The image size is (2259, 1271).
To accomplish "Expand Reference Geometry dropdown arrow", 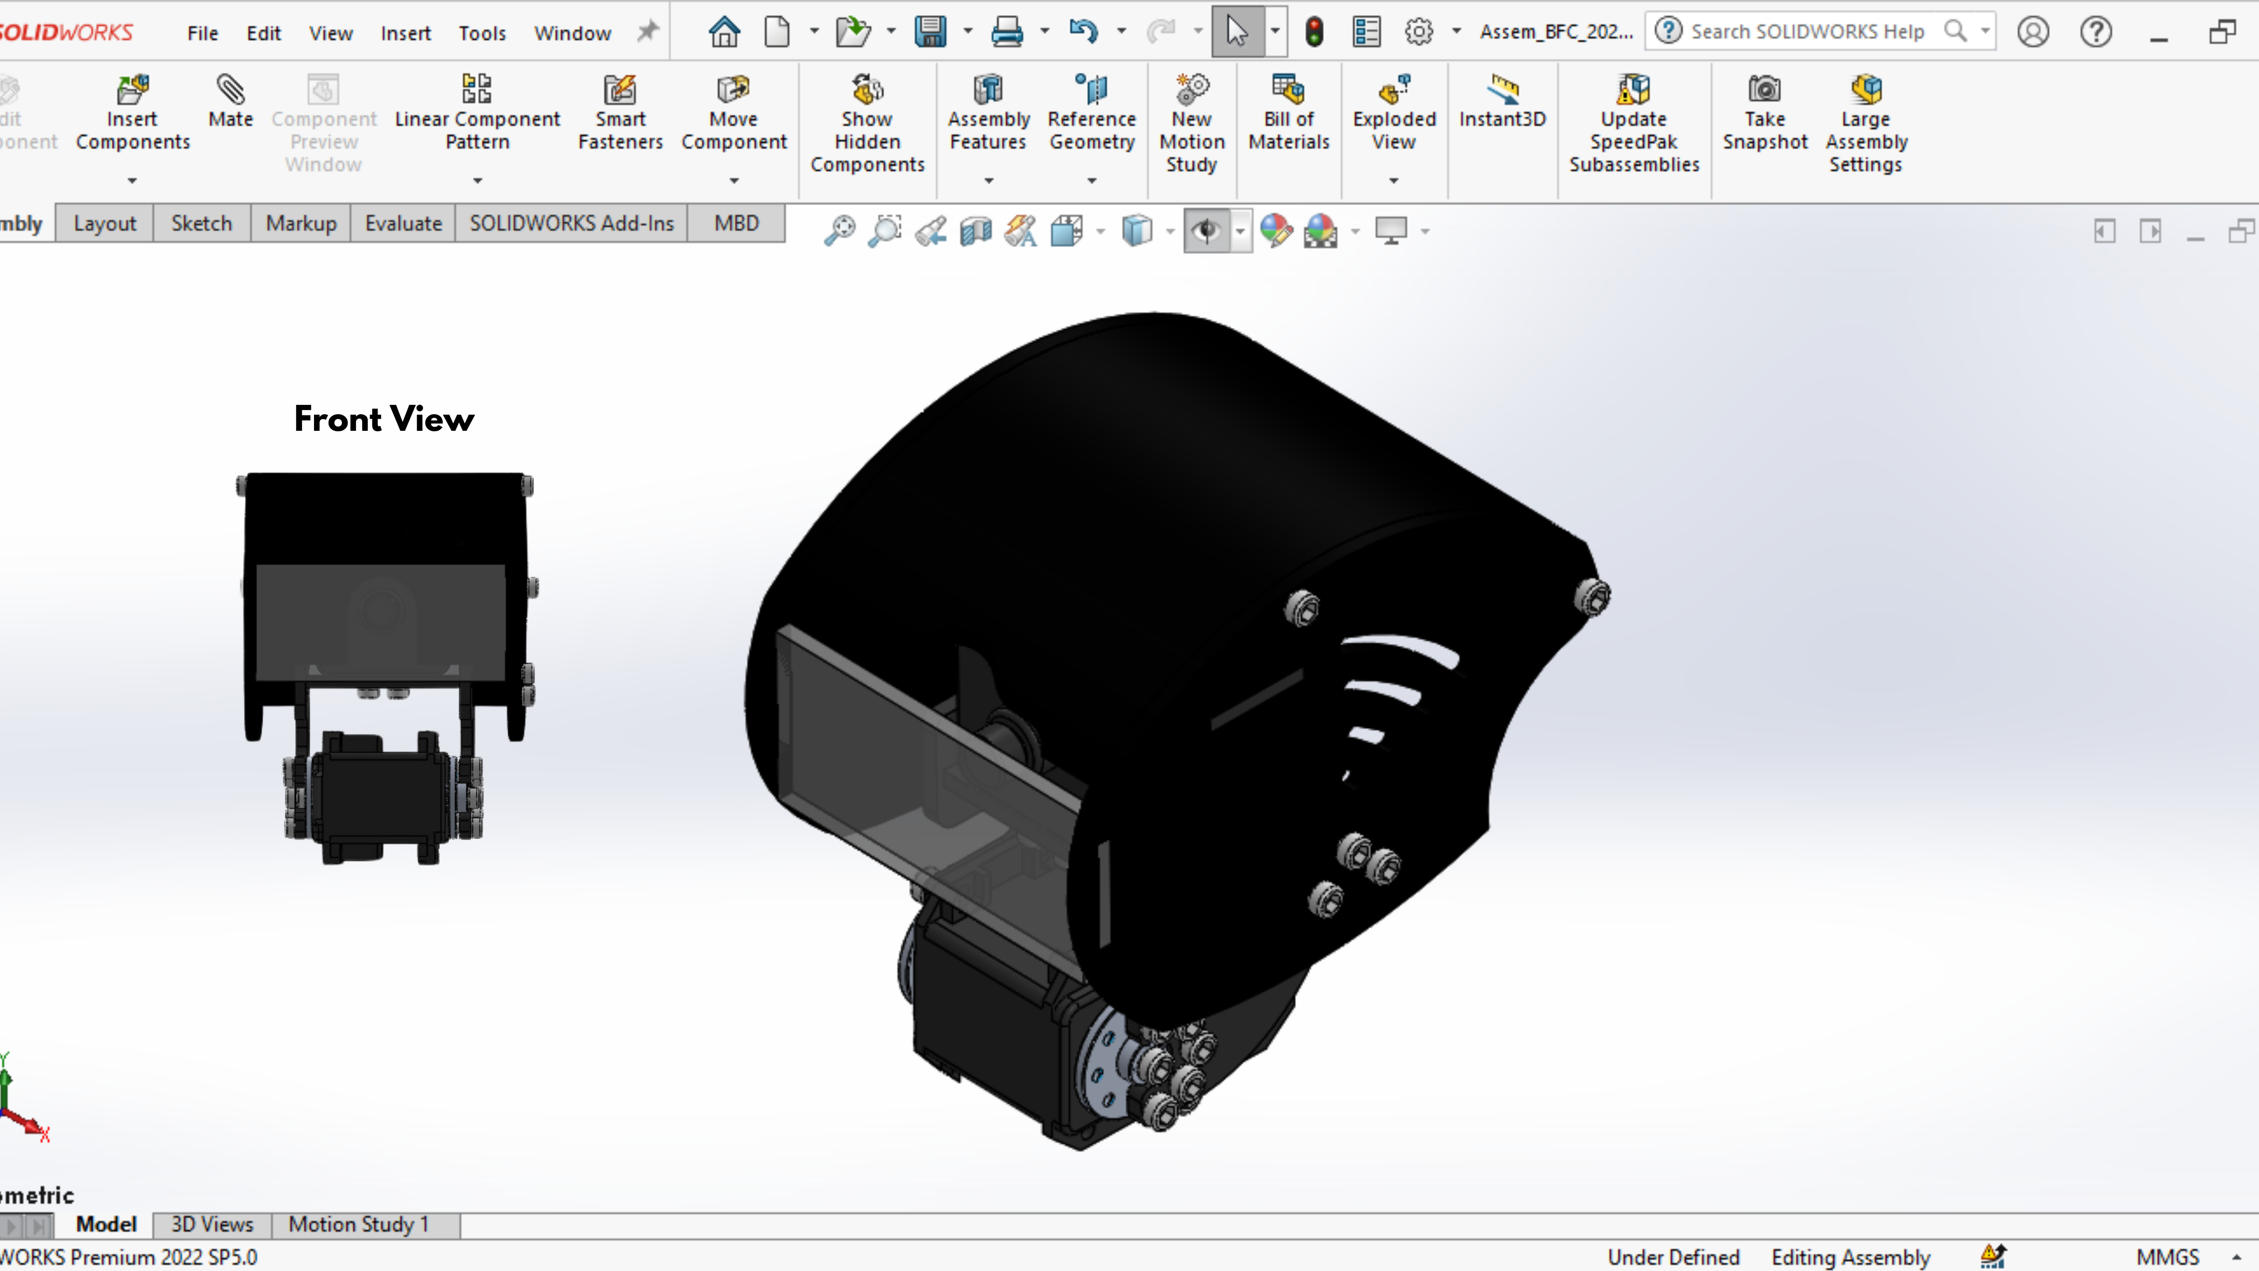I will 1093,181.
